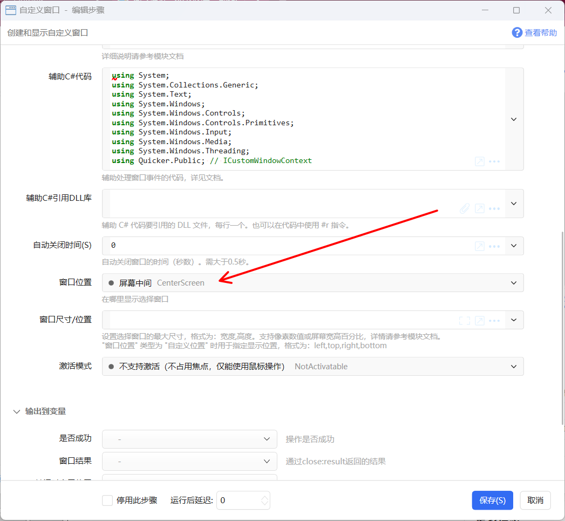This screenshot has width=565, height=521.
Task: Click description '通过close:result返回的结果'
Action: click(x=336, y=461)
